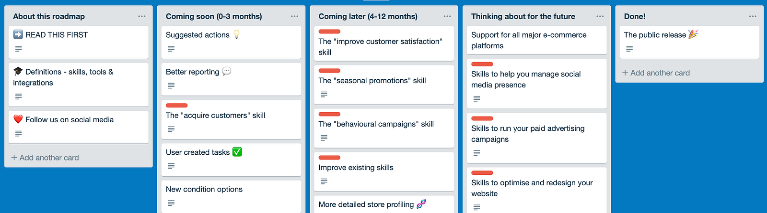Open the Suggested actions card
Image resolution: width=767 pixels, height=213 pixels.
pos(198,35)
